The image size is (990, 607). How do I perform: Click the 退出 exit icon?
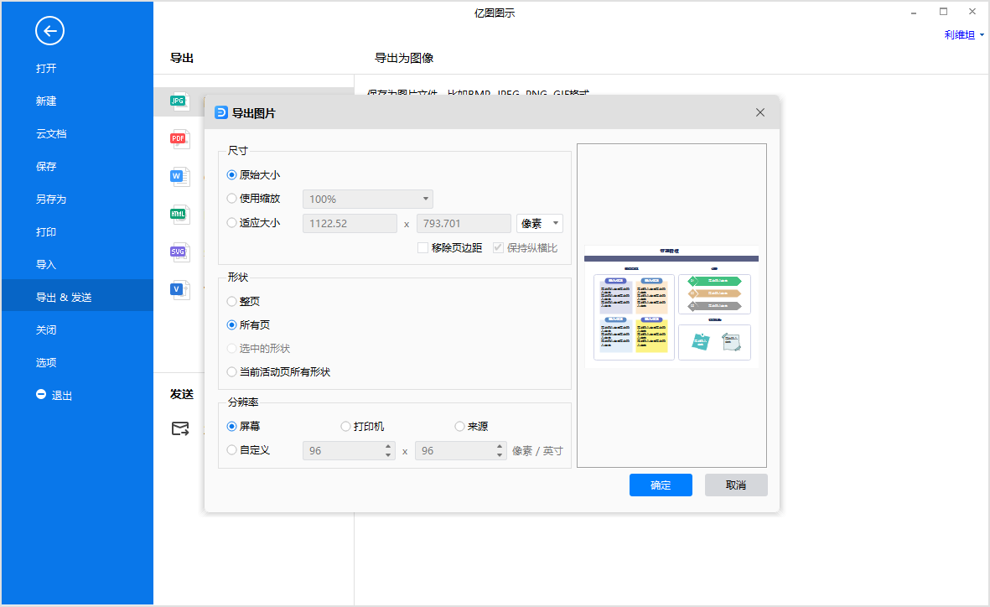click(41, 394)
